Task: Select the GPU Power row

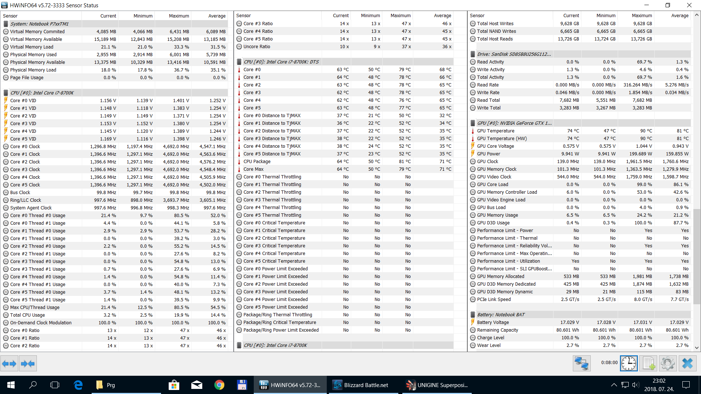Action: coord(580,154)
